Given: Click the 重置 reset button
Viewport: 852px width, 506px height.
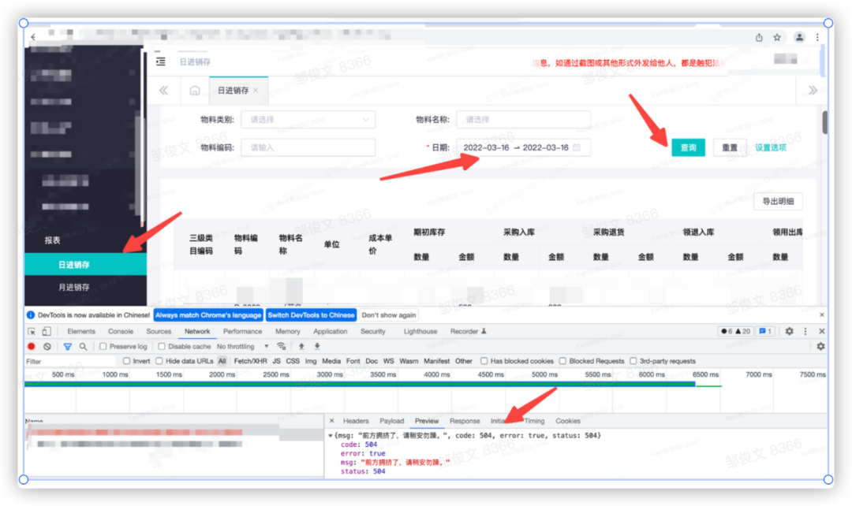Looking at the screenshot, I should 730,147.
